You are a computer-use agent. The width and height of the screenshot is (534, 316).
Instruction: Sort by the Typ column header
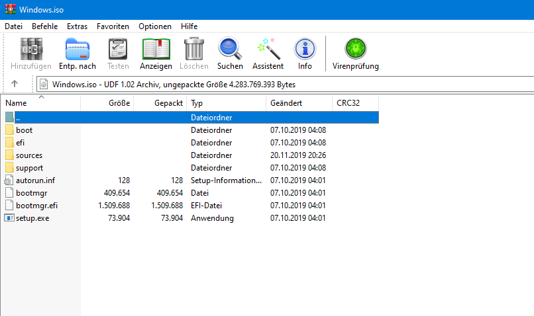(226, 103)
